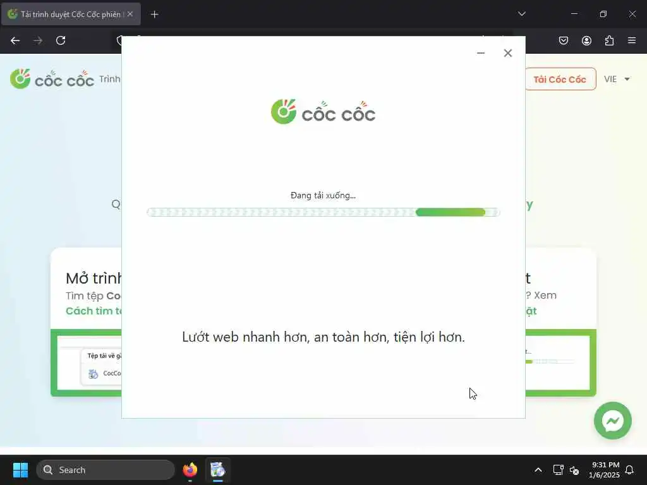This screenshot has height=485, width=647.
Task: Click the Firefox taskbar icon
Action: click(x=190, y=470)
